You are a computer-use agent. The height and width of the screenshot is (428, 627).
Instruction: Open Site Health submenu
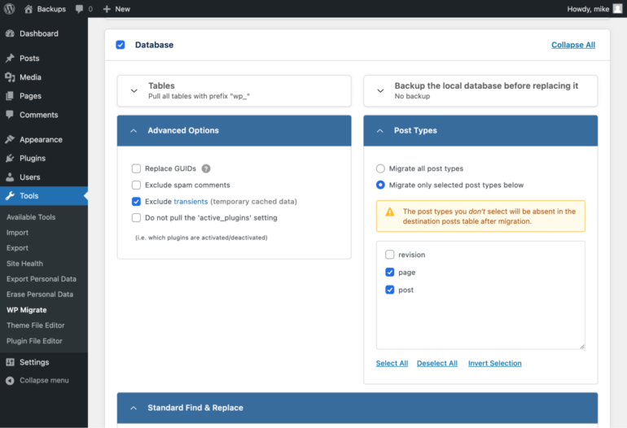pos(24,264)
